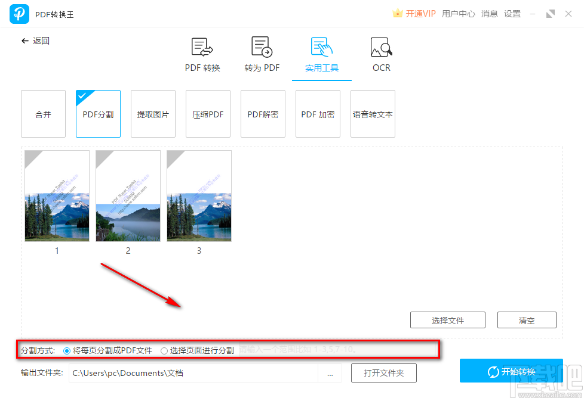
Task: Click the ... button to browse folders
Action: [330, 373]
